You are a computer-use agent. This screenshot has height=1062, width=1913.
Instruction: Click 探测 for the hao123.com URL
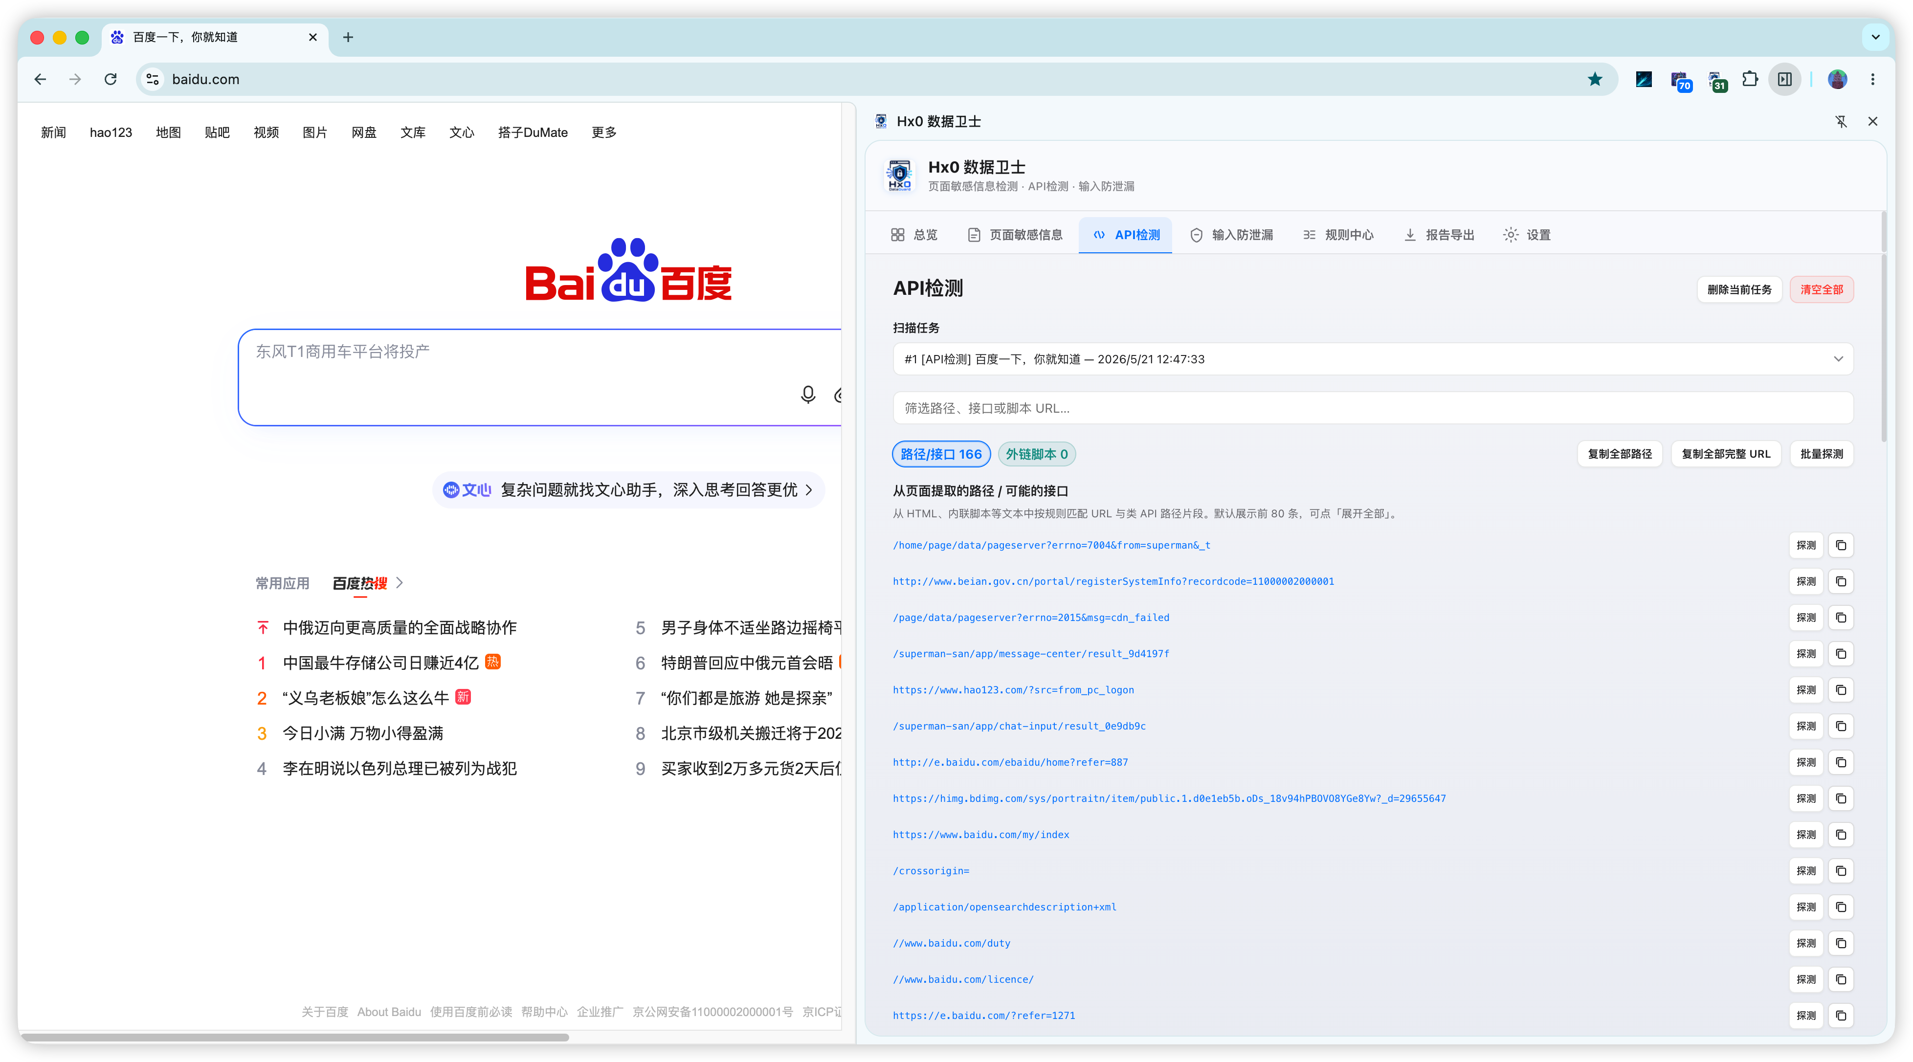1806,690
